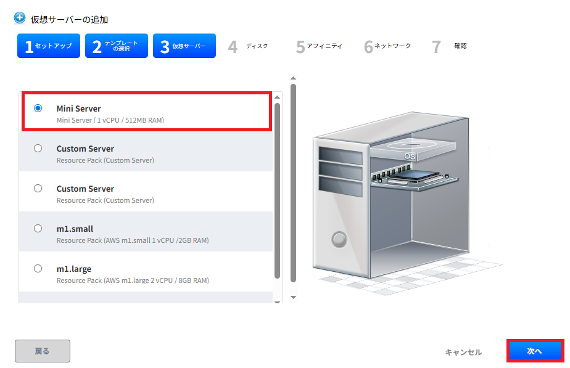Viewport: 570px width, 368px height.
Task: Click the server tower illustration
Action: coord(391,196)
